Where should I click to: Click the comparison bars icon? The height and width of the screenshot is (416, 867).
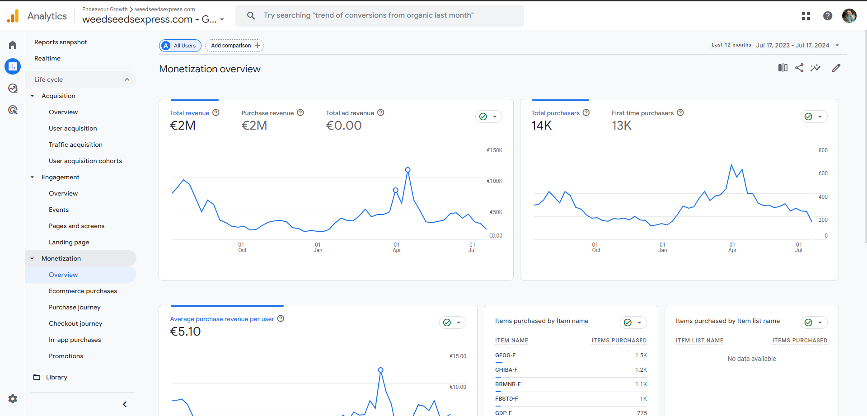click(783, 68)
